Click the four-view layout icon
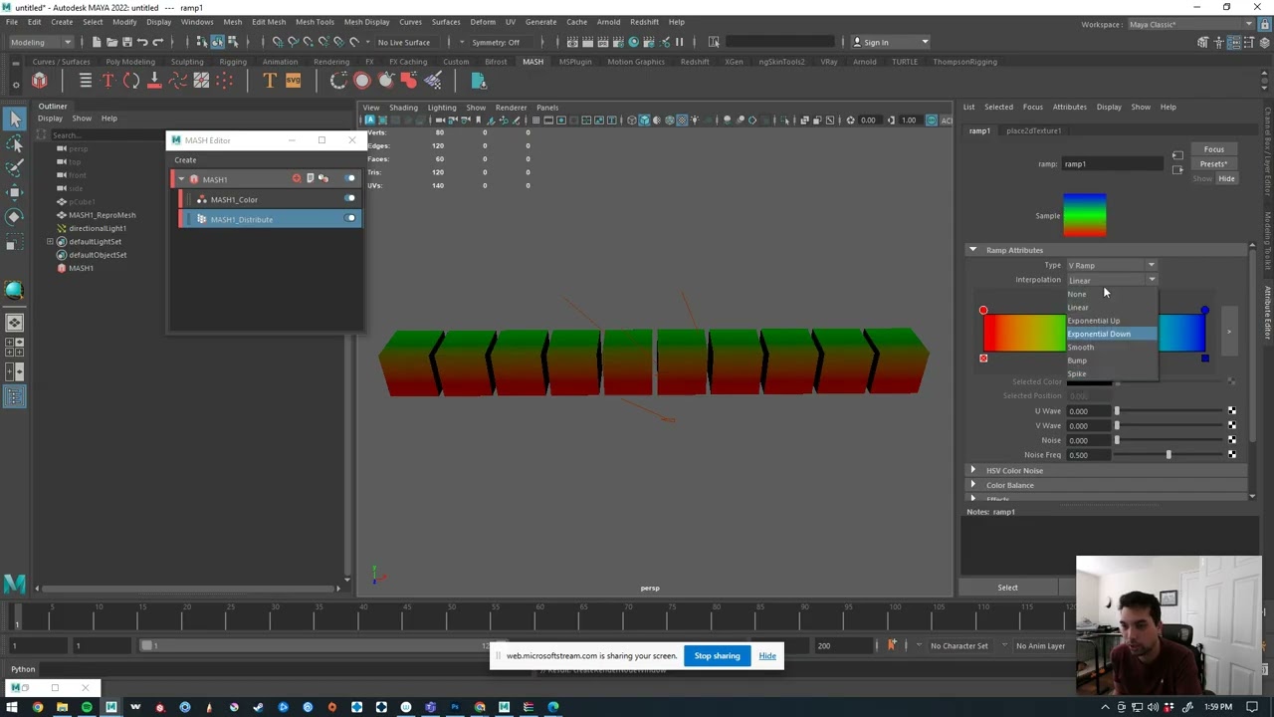 point(15,349)
